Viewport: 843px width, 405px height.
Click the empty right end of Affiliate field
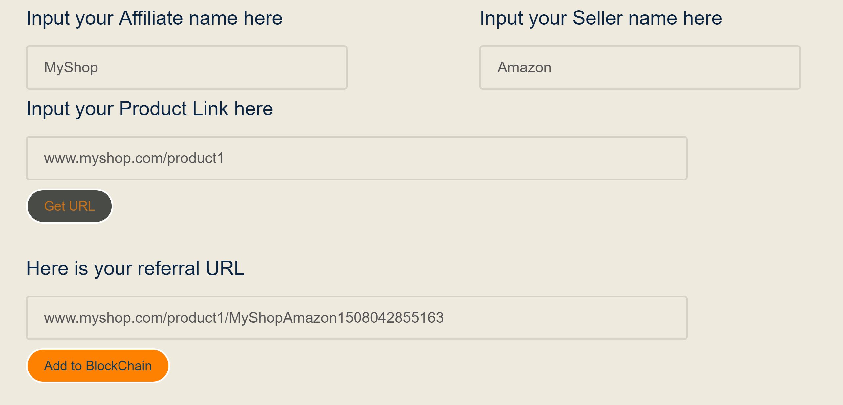point(312,67)
